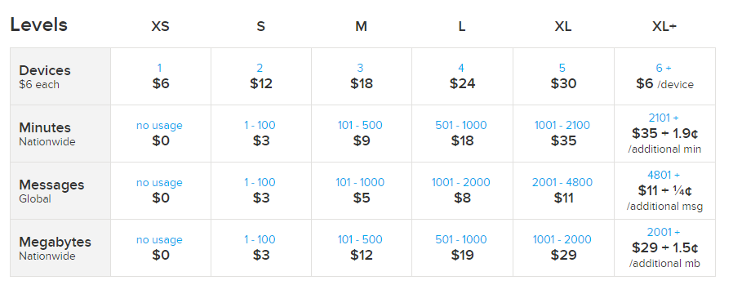Click the 501 - 1000 megabytes $19 cell
The image size is (733, 294).
(x=462, y=248)
